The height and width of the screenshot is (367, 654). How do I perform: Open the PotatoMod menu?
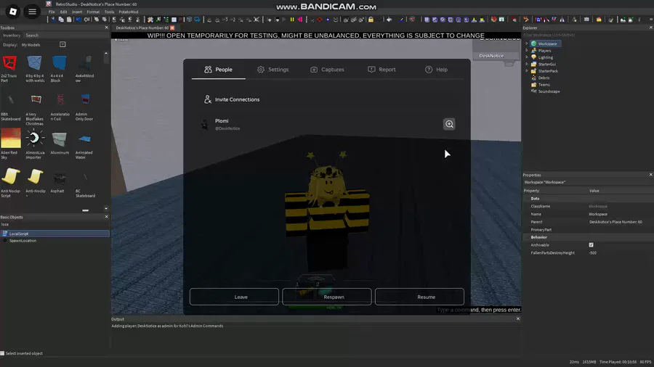click(x=129, y=12)
